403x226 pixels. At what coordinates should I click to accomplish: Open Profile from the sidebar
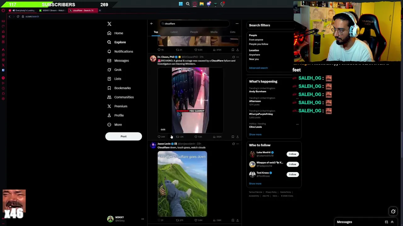(x=115, y=115)
